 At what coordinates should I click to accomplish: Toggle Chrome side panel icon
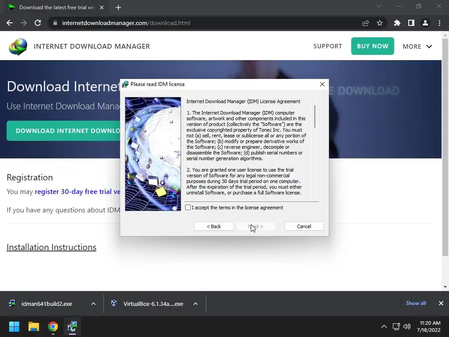[x=411, y=23]
